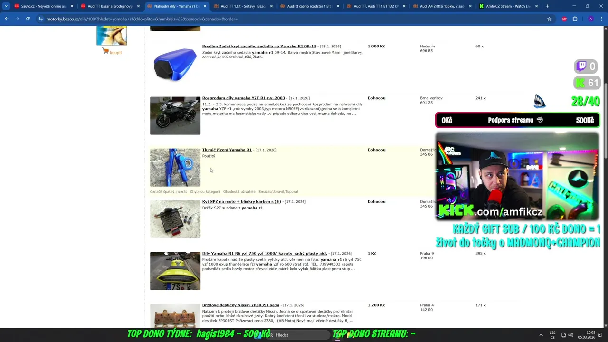This screenshot has height=342, width=608.
Task: Show hidden system tray icons arrow
Action: tap(541, 335)
